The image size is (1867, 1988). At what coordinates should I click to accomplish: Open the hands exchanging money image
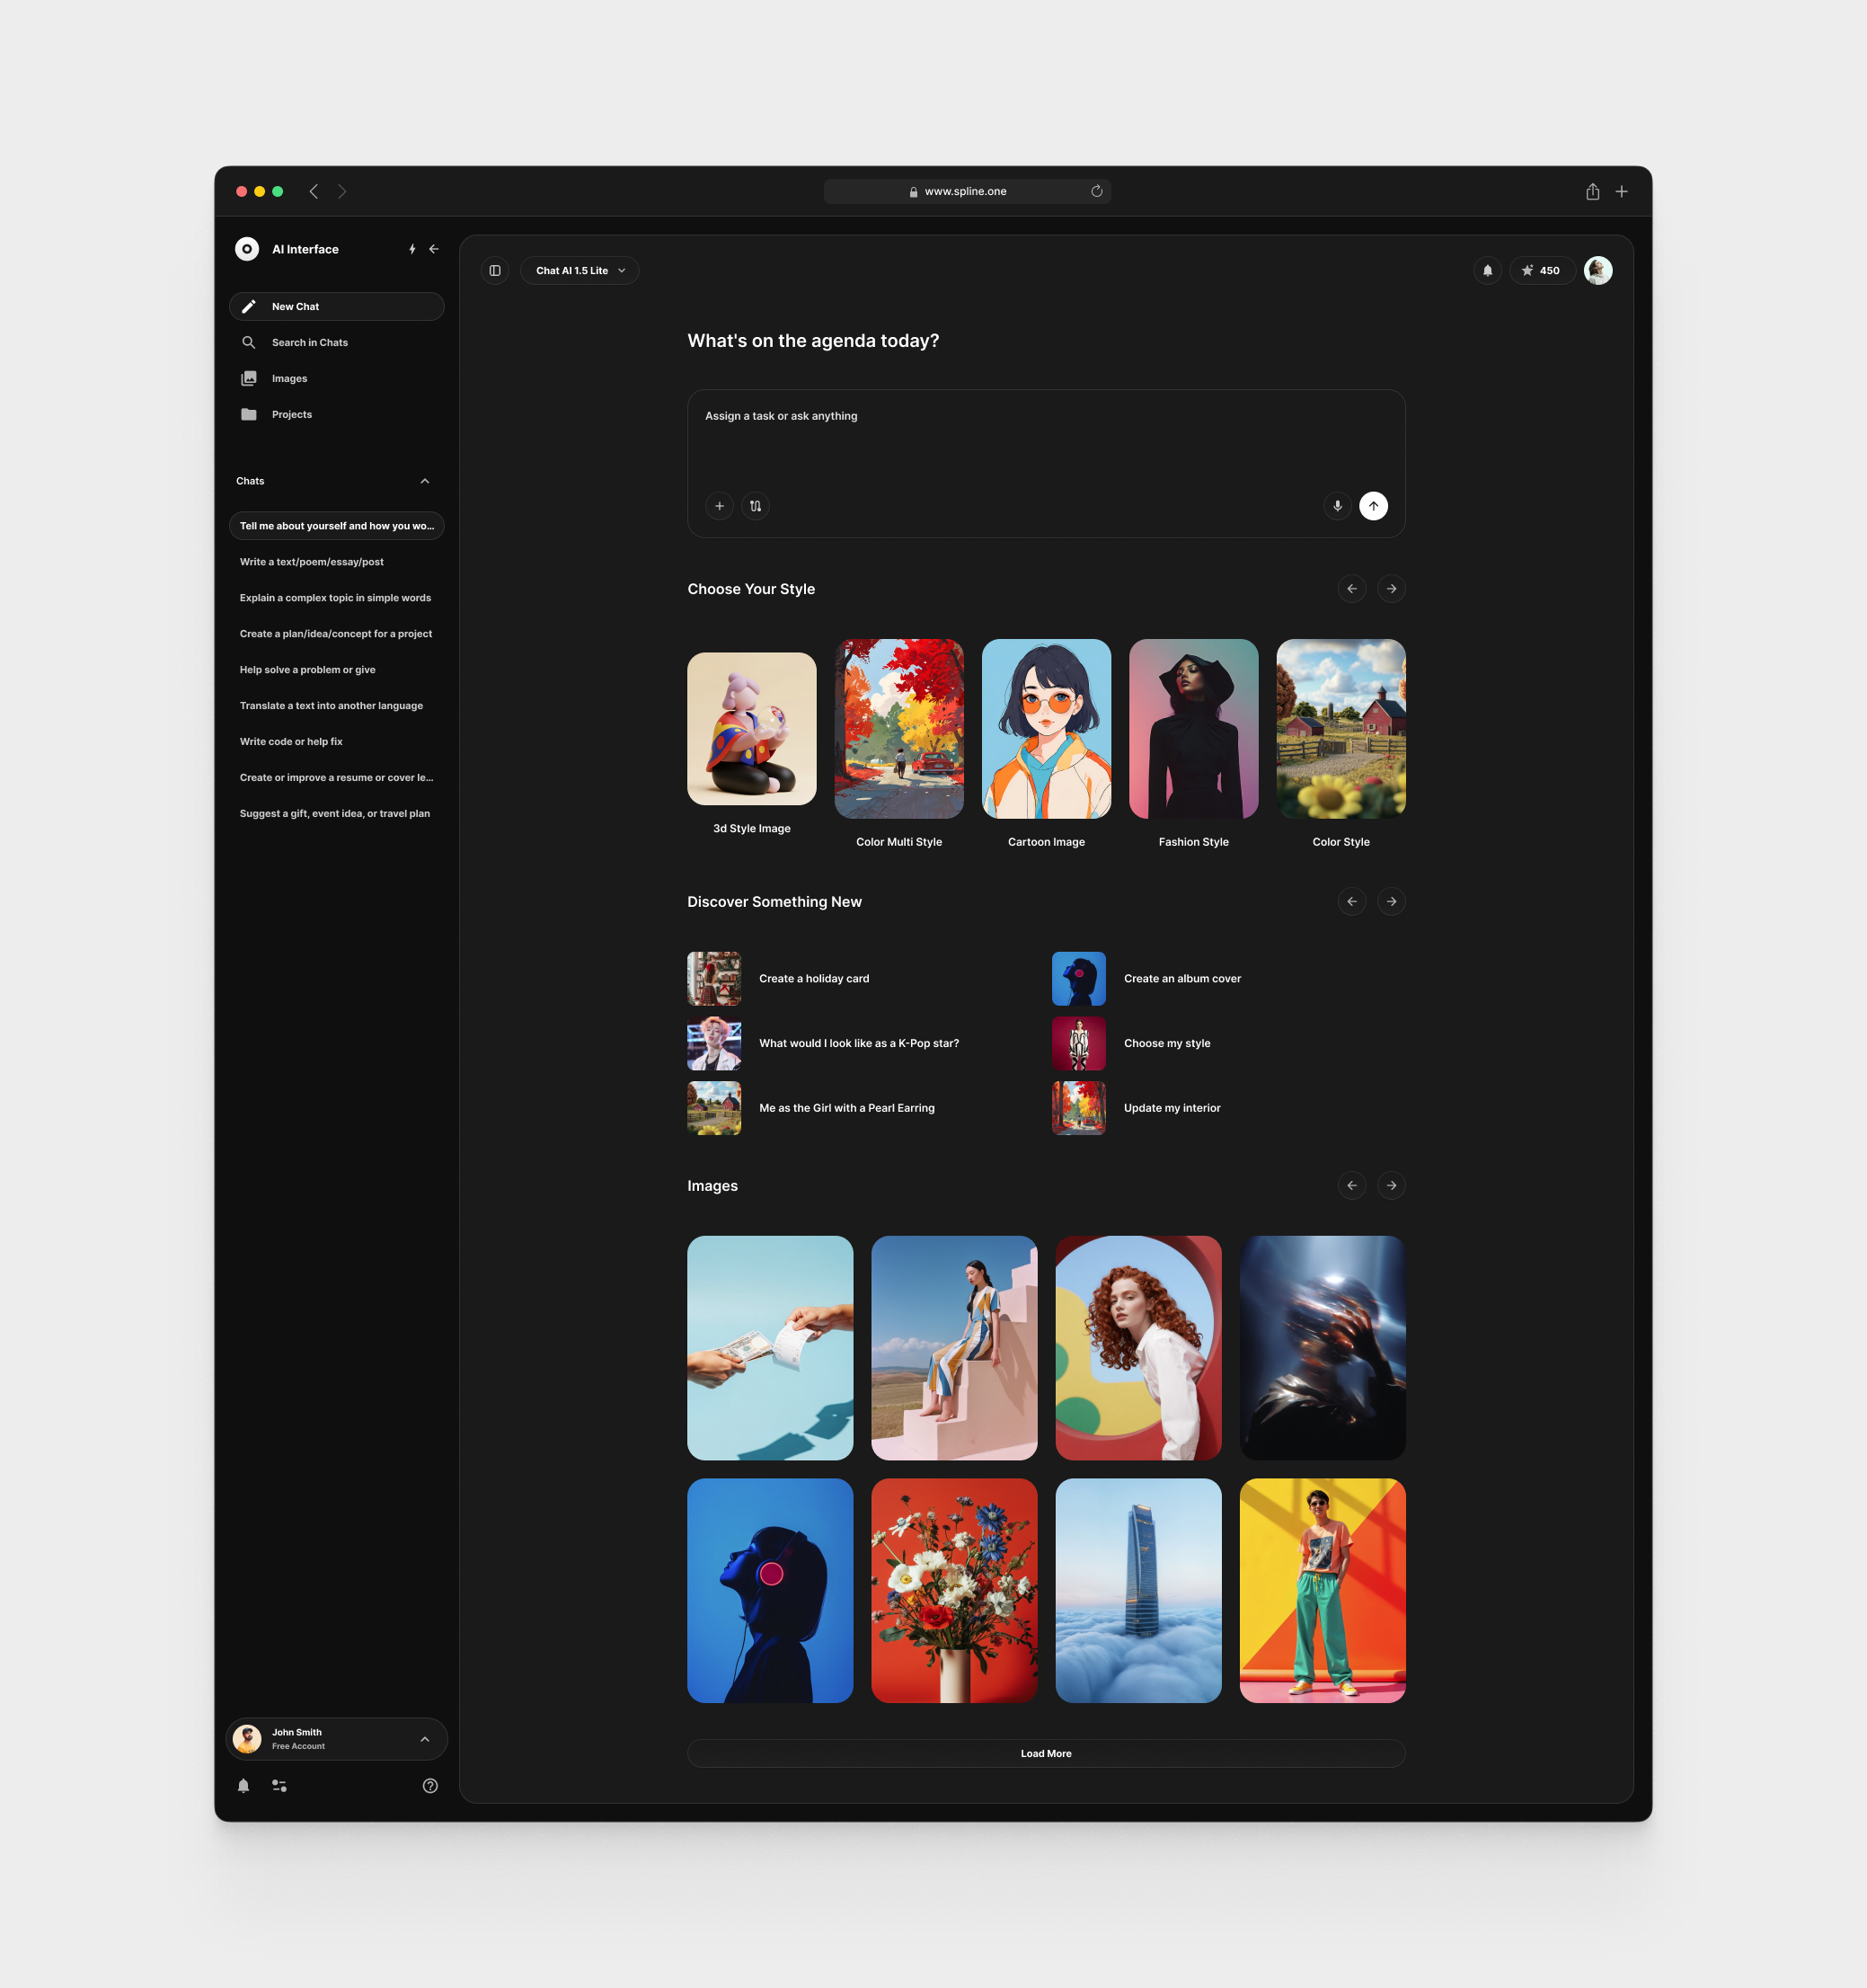pos(771,1348)
